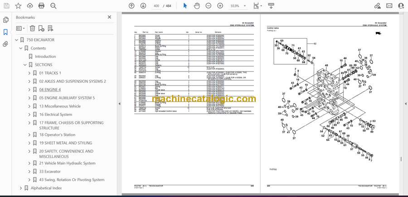Viewport: 408px width, 197px height.
Task: Expand 02 AXLES AND SUSPENSION bookmark
Action: point(29,82)
